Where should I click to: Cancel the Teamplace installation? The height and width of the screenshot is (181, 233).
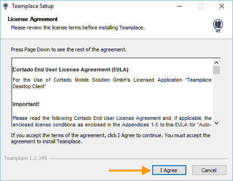click(x=209, y=170)
